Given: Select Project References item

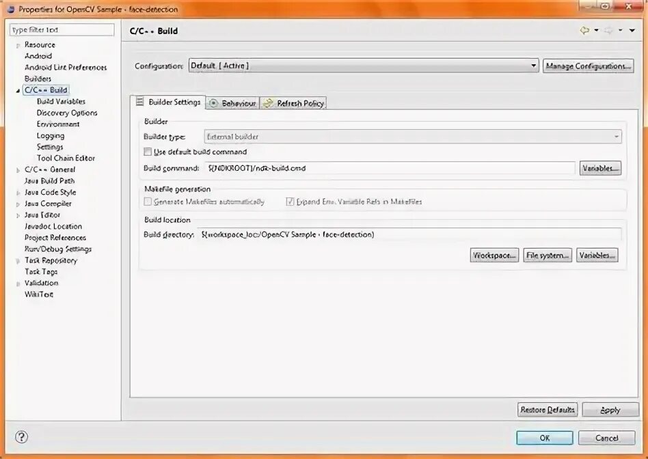Looking at the screenshot, I should (x=55, y=238).
